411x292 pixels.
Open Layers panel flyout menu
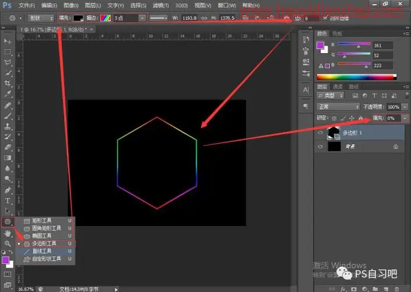(x=406, y=86)
